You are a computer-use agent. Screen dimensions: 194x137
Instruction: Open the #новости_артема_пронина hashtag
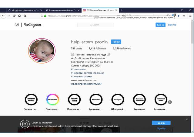88,73
